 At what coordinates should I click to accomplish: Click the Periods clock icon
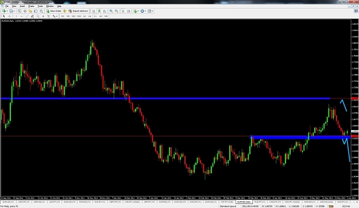(x=142, y=11)
